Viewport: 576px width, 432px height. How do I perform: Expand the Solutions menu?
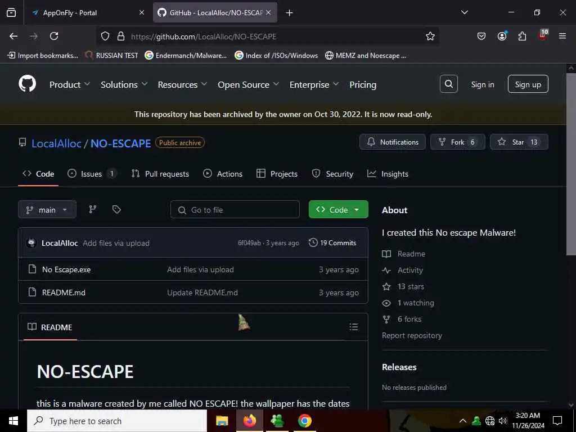(x=124, y=84)
